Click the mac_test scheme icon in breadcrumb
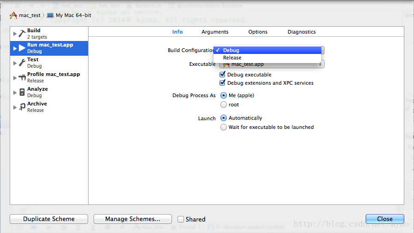Viewport: 414px width, 233px height. point(13,16)
